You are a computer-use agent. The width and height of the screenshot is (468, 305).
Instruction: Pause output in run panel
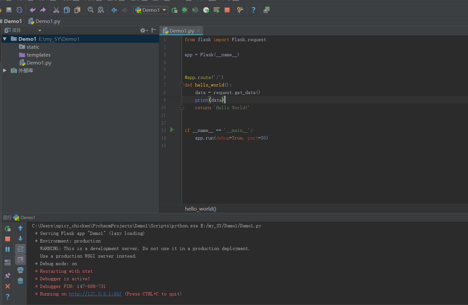click(x=8, y=249)
